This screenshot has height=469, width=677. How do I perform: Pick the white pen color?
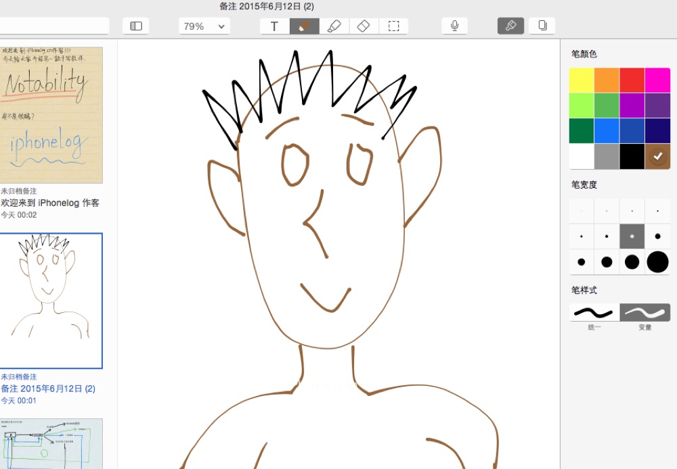click(x=582, y=156)
